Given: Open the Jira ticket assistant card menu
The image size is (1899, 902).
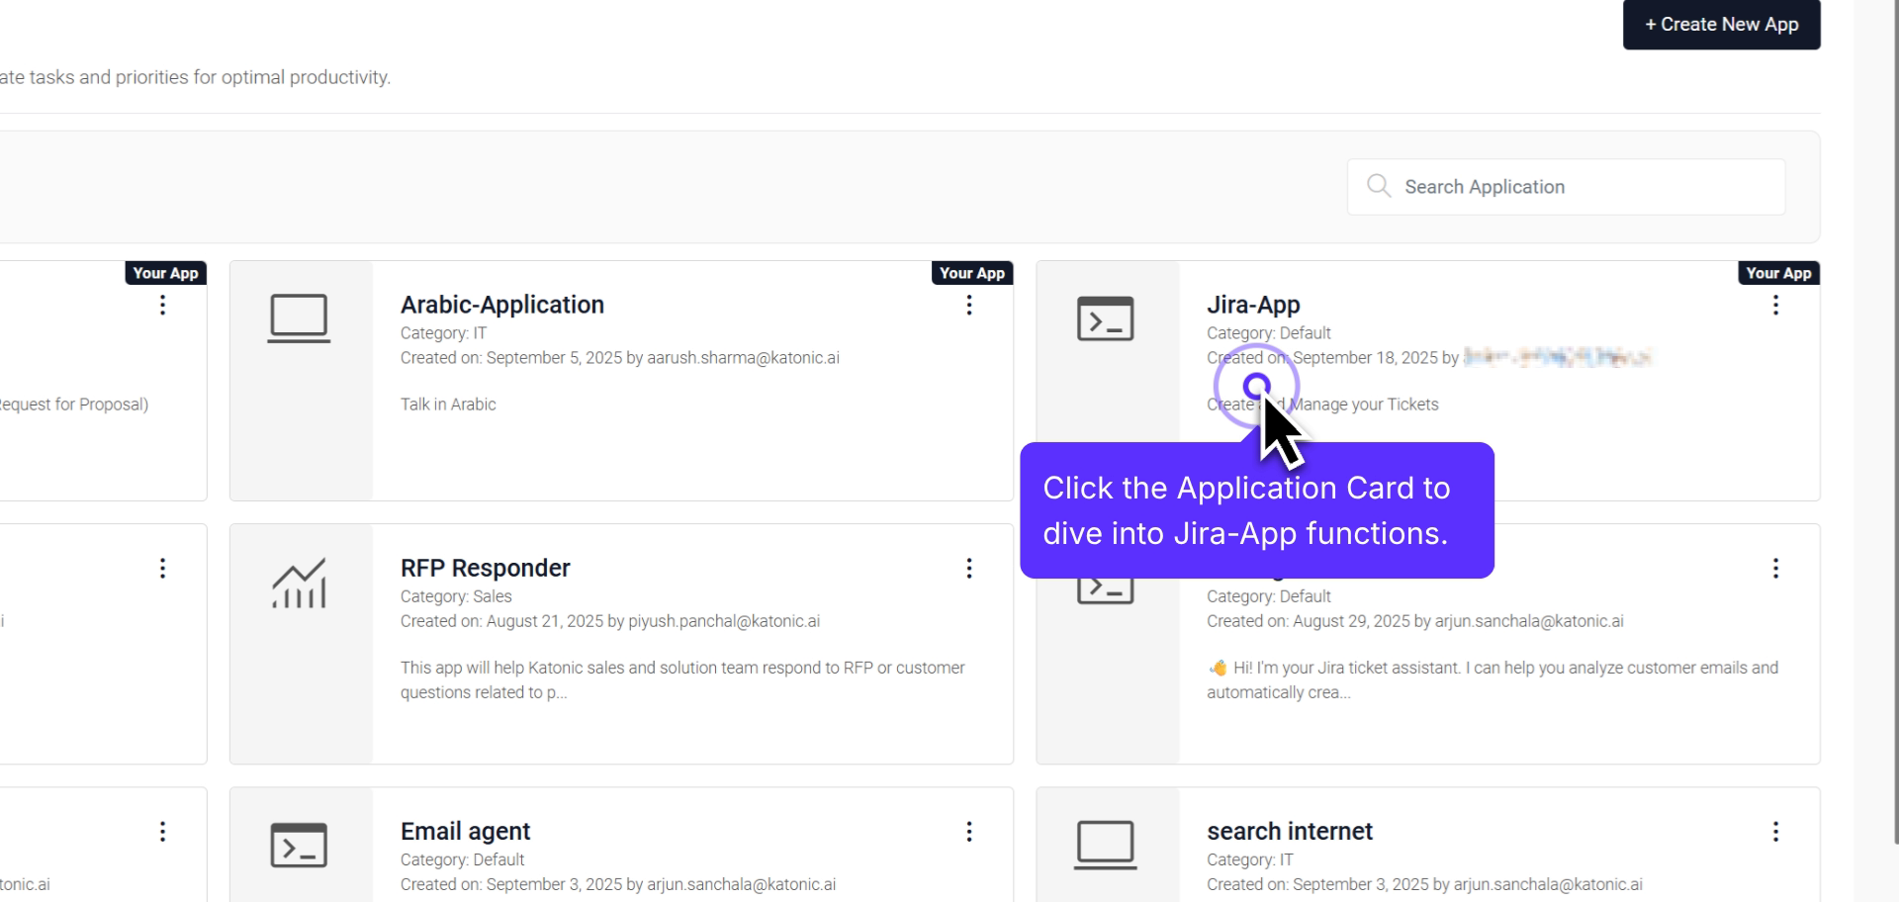Looking at the screenshot, I should coord(1775,569).
